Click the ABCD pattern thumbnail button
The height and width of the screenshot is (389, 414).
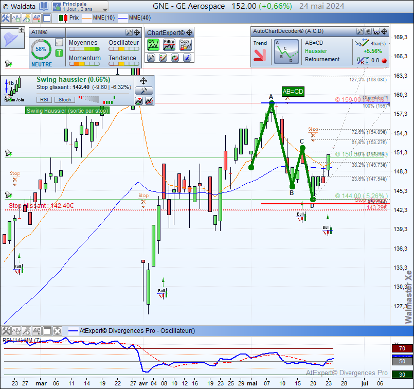(x=286, y=51)
